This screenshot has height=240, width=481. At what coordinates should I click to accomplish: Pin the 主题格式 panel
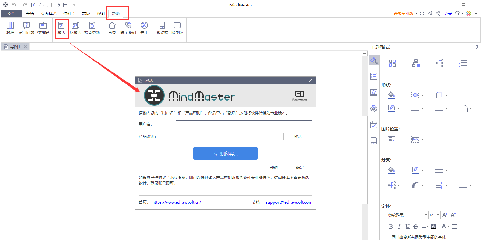tap(476, 47)
